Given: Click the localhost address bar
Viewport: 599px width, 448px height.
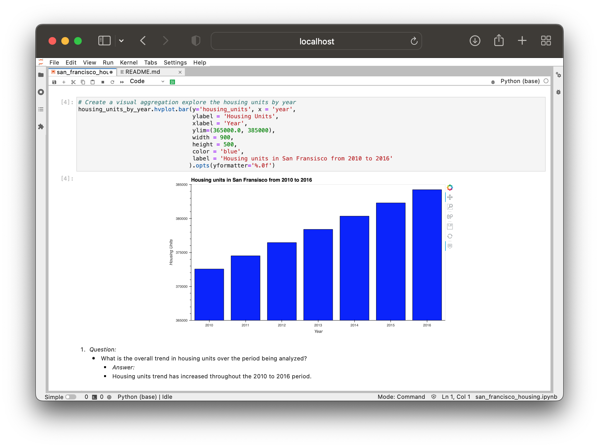Looking at the screenshot, I should (x=316, y=41).
